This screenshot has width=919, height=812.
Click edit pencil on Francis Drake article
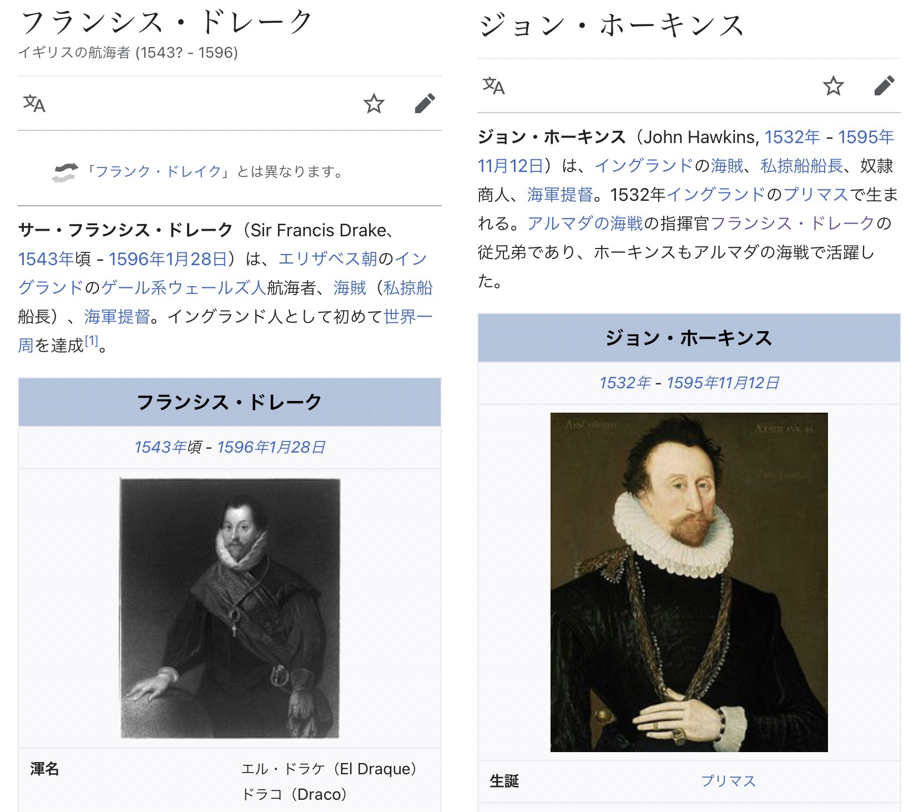pyautogui.click(x=425, y=104)
